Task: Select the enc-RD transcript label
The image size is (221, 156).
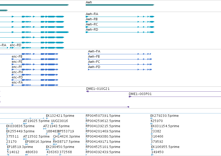Action: pyautogui.click(x=16, y=45)
